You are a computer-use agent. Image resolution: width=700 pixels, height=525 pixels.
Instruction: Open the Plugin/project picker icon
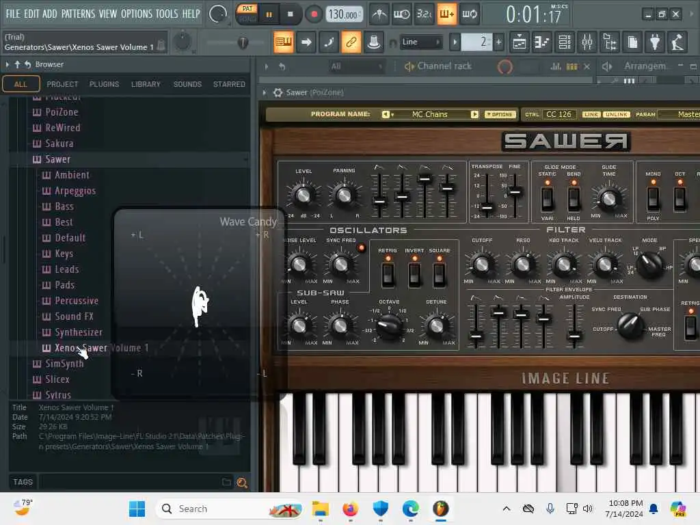[610, 42]
